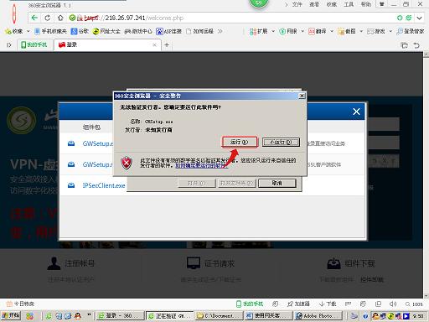Restore closed tab with the undo arrow icon

coord(416,45)
